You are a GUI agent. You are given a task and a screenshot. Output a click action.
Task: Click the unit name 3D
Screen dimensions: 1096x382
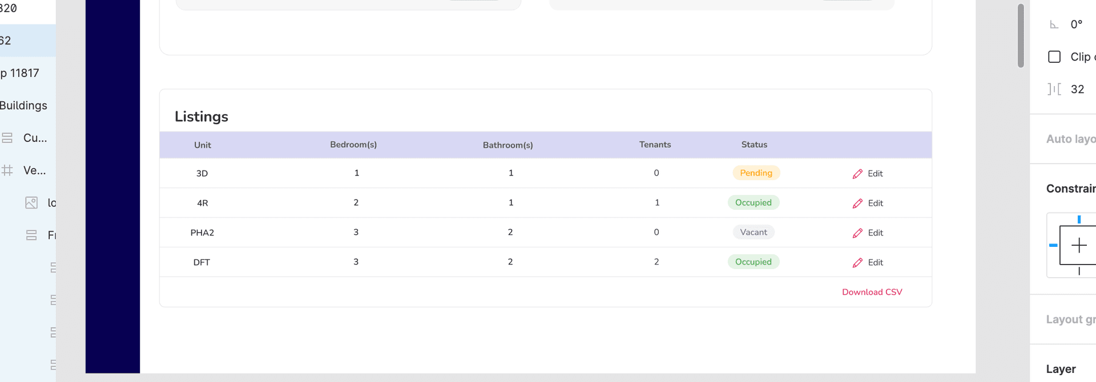tap(202, 173)
